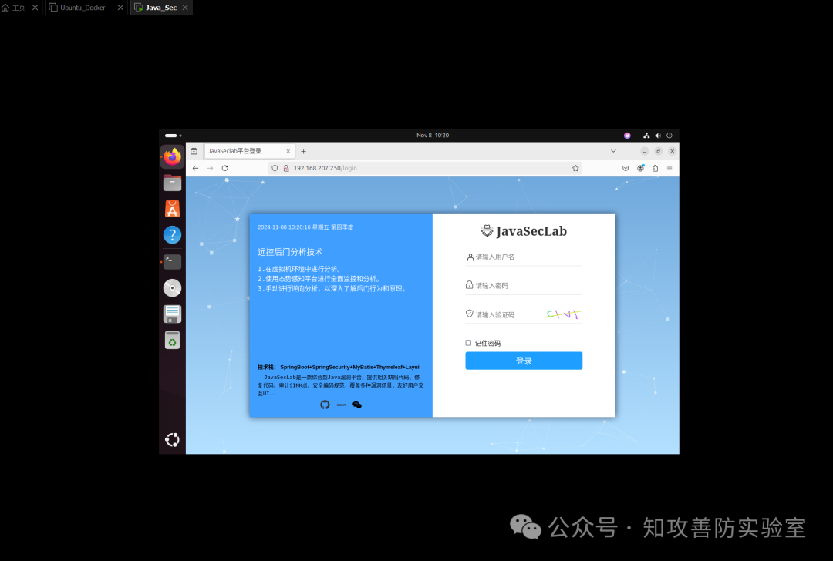Click the GitHub icon on the login card
The image size is (833, 561).
tap(325, 405)
